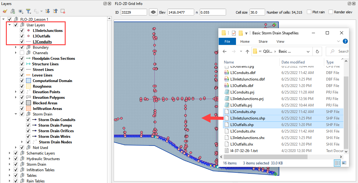The image size is (358, 183).
Task: Open the layer styling panel brush icon
Action: pos(5,11)
